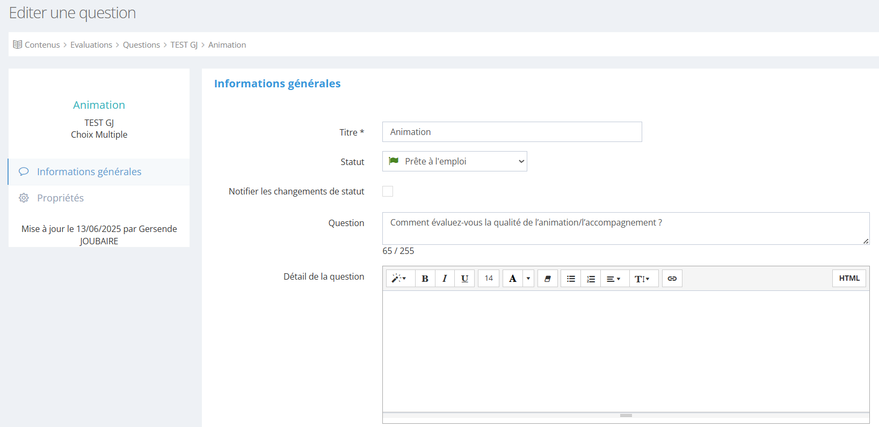
Task: Open the line height dropdown
Action: pos(643,279)
